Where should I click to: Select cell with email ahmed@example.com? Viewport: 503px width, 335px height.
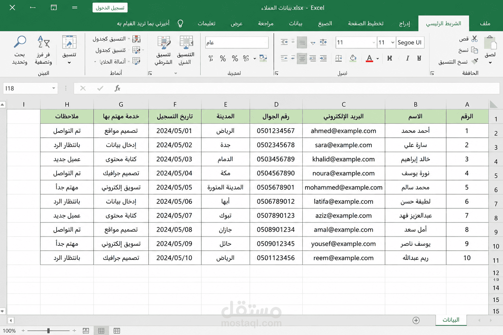click(344, 131)
